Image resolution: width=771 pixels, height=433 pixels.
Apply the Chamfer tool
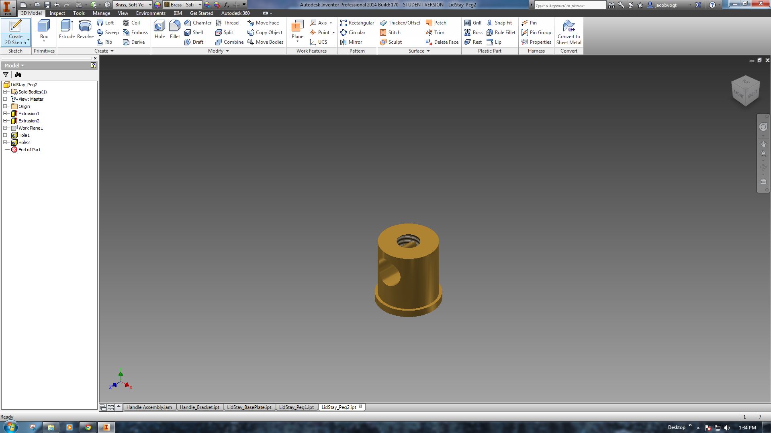click(198, 23)
